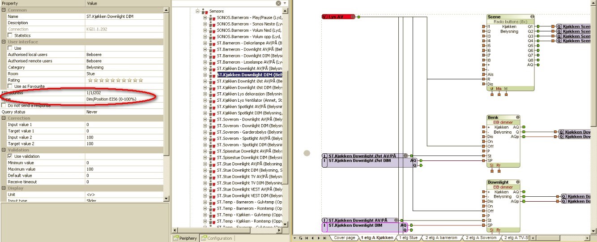Collapse the Sensors tree node
Image resolution: width=597 pixels, height=242 pixels.
pos(197,11)
